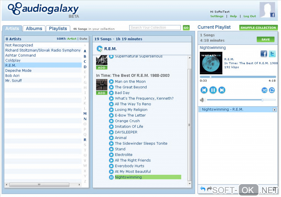281x197 pixels.
Task: Focus the Search Your Collection field
Action: point(155,28)
